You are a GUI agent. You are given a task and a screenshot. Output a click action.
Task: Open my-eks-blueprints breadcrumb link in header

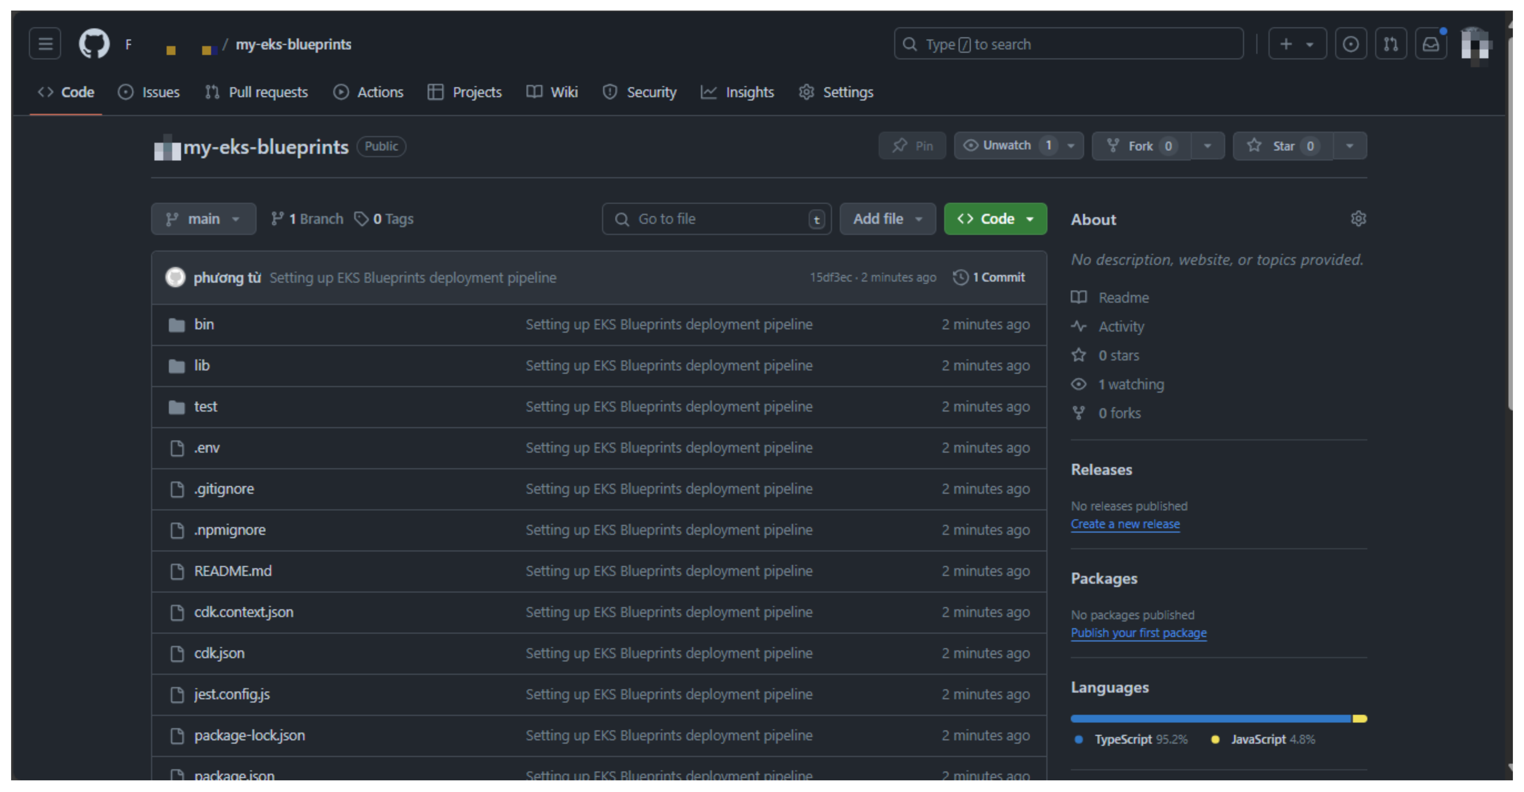click(x=294, y=44)
